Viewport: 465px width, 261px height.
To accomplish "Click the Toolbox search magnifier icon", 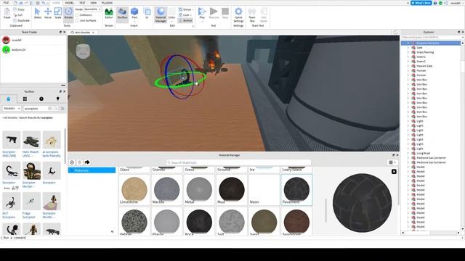I will click(56, 109).
